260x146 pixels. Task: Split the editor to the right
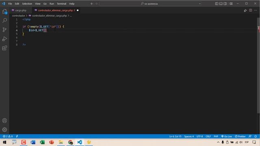pyautogui.click(x=251, y=10)
